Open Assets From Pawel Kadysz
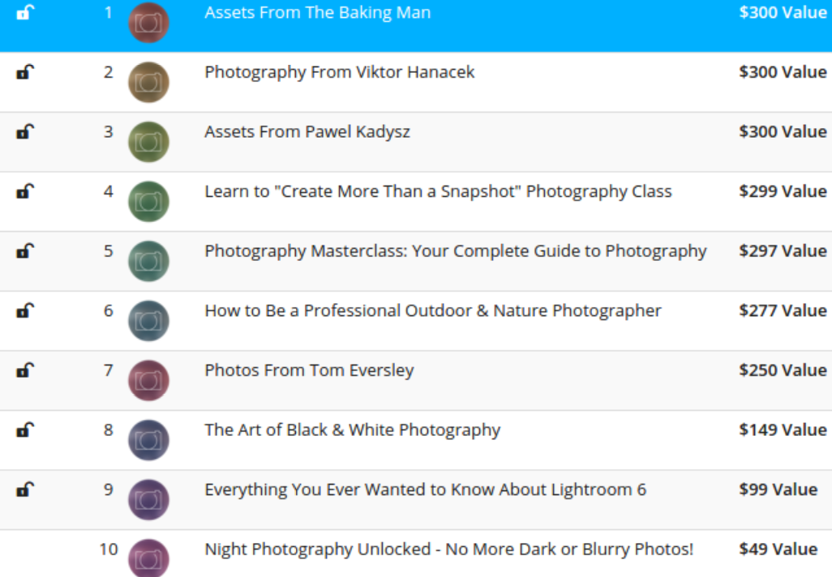 click(x=307, y=132)
